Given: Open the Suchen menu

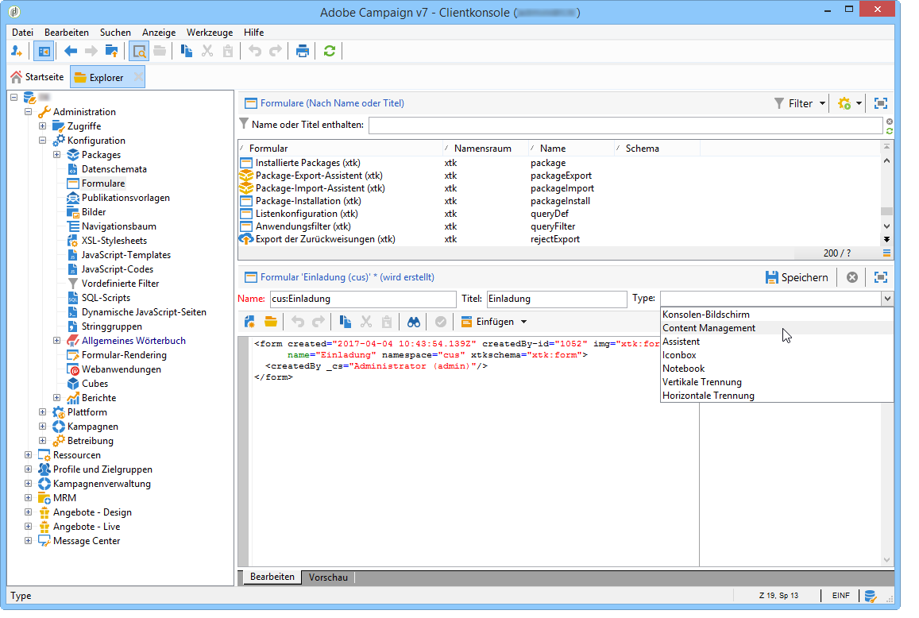Looking at the screenshot, I should click(x=115, y=33).
